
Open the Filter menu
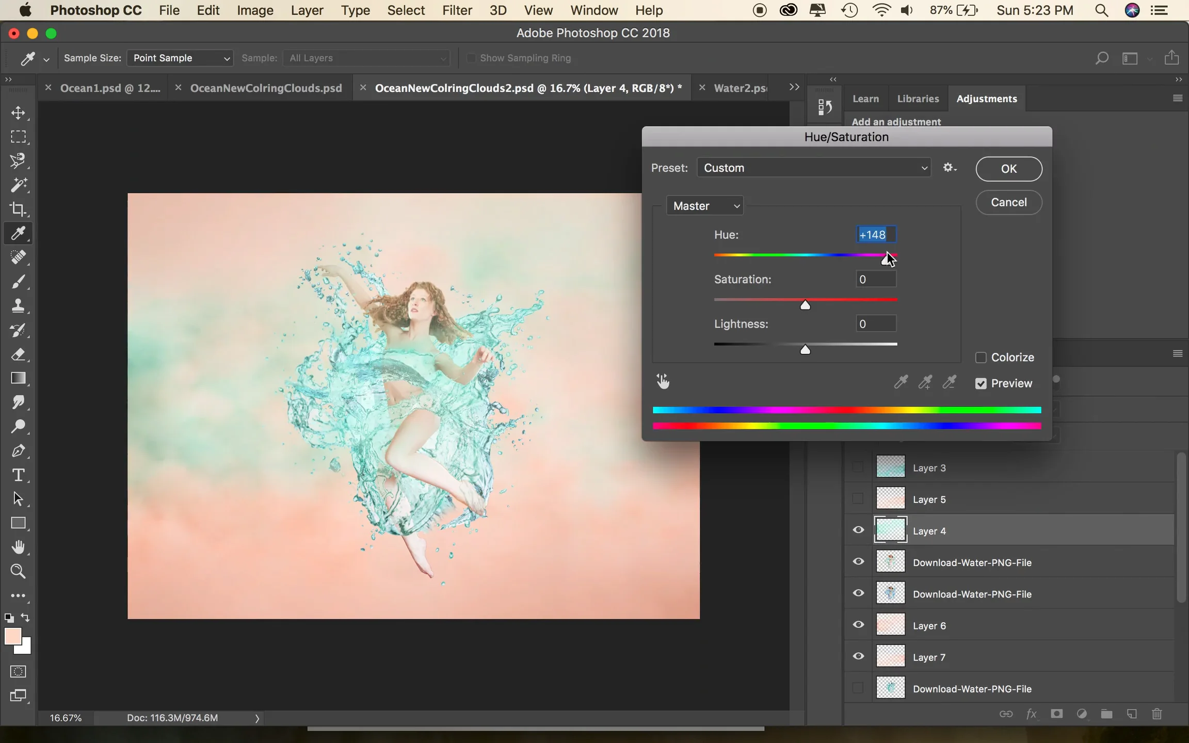point(457,10)
